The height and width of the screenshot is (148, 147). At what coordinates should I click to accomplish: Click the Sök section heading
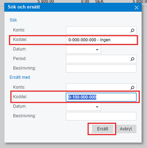tap(13, 20)
